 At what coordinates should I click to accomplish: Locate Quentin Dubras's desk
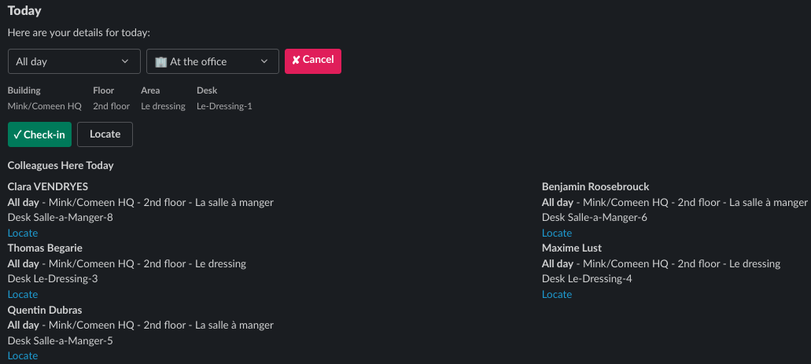pos(23,355)
